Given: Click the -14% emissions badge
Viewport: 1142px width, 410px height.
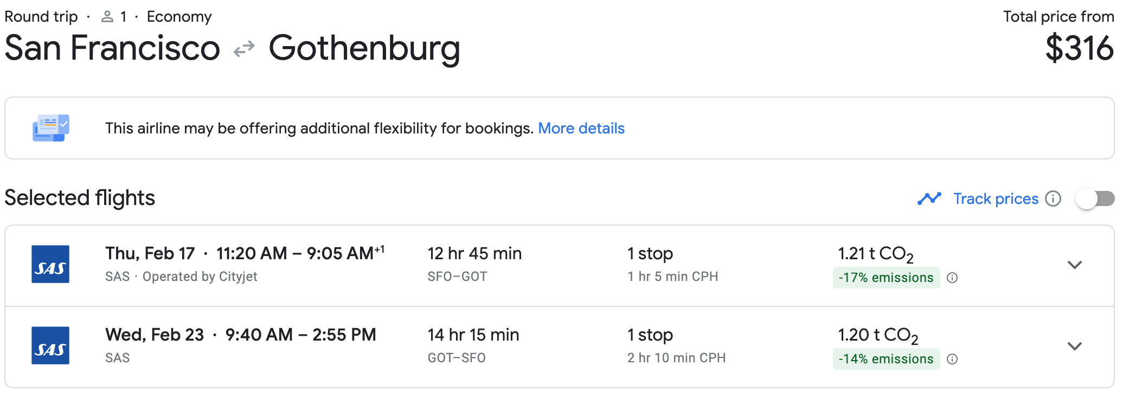Looking at the screenshot, I should click(886, 360).
